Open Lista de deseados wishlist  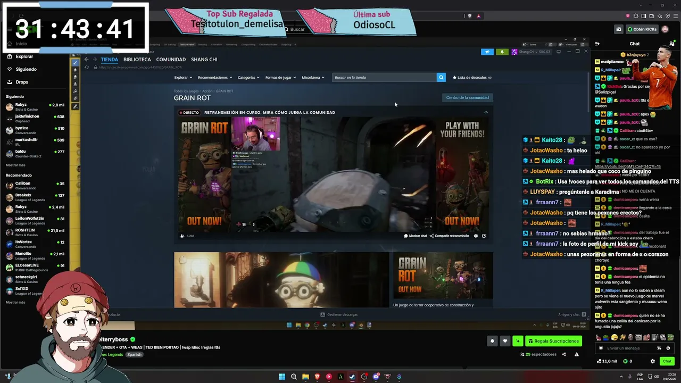tap(472, 78)
